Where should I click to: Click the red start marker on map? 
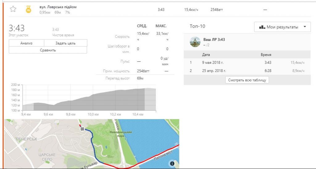click(x=80, y=126)
